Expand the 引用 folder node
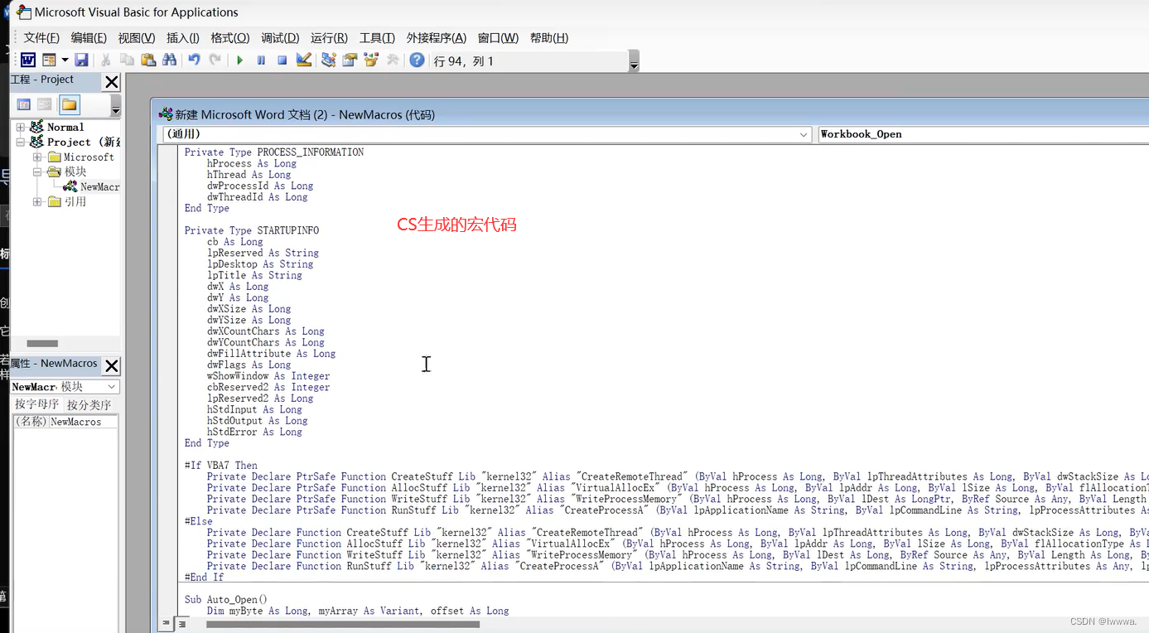The image size is (1149, 633). [37, 202]
